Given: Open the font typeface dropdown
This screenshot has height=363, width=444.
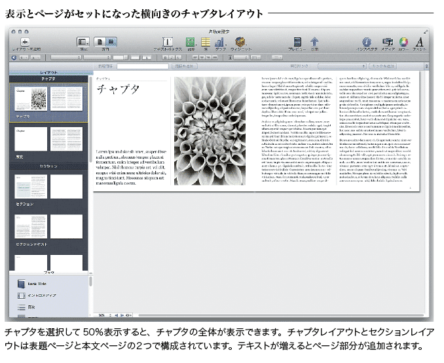Looking at the screenshot, I should 97,58.
